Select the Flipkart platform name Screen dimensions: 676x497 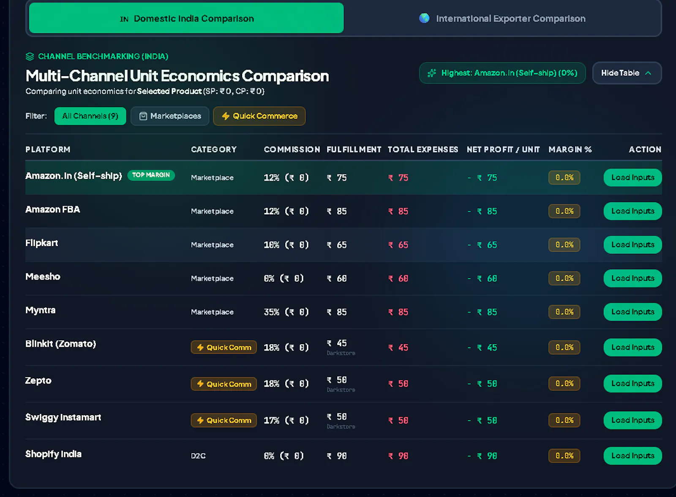[41, 243]
